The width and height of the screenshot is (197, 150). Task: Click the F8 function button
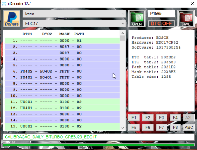(x=175, y=127)
